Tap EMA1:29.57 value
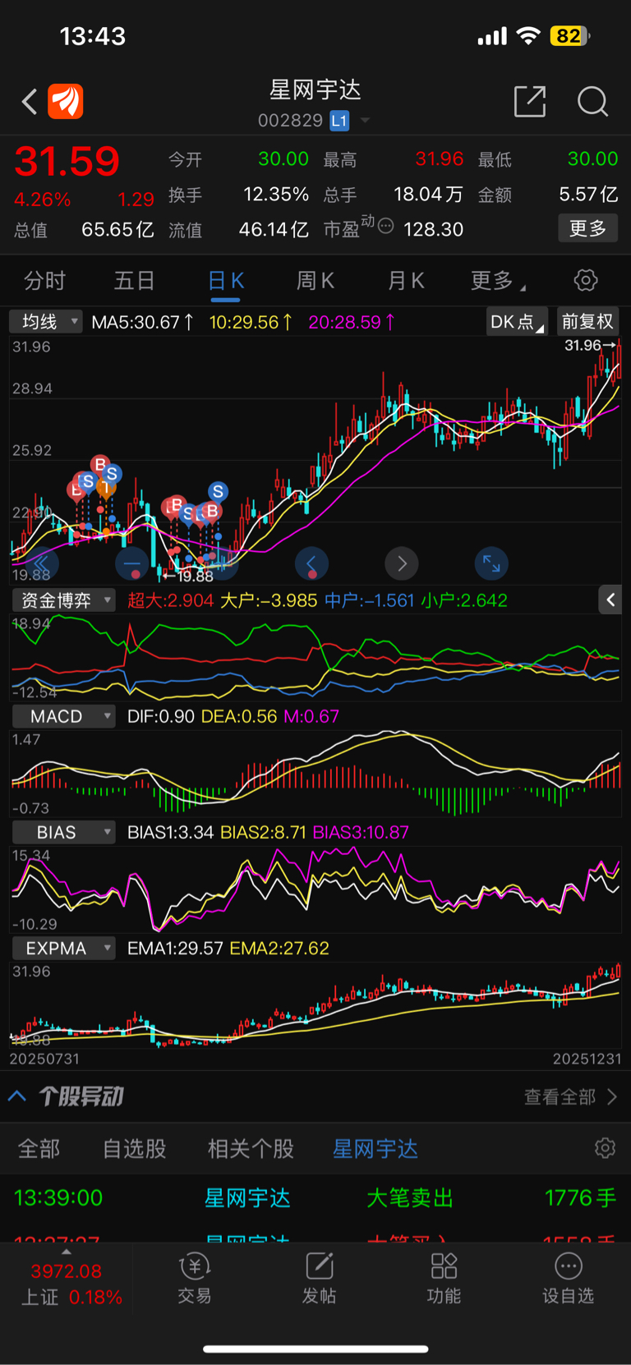 click(x=175, y=948)
